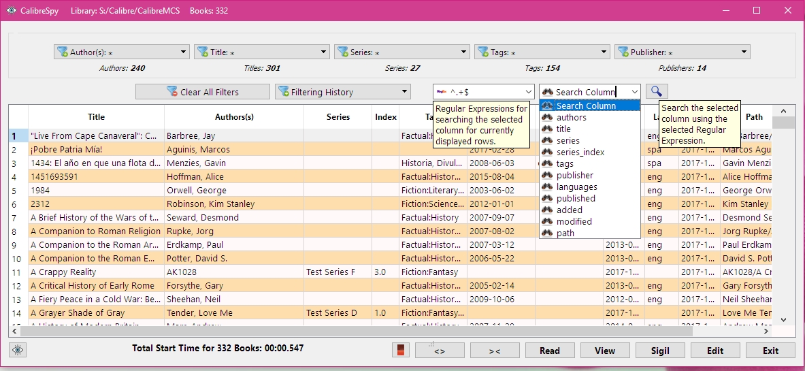Image resolution: width=805 pixels, height=371 pixels.
Task: Select highlighted 'Search Column' list entry
Action: pyautogui.click(x=590, y=106)
